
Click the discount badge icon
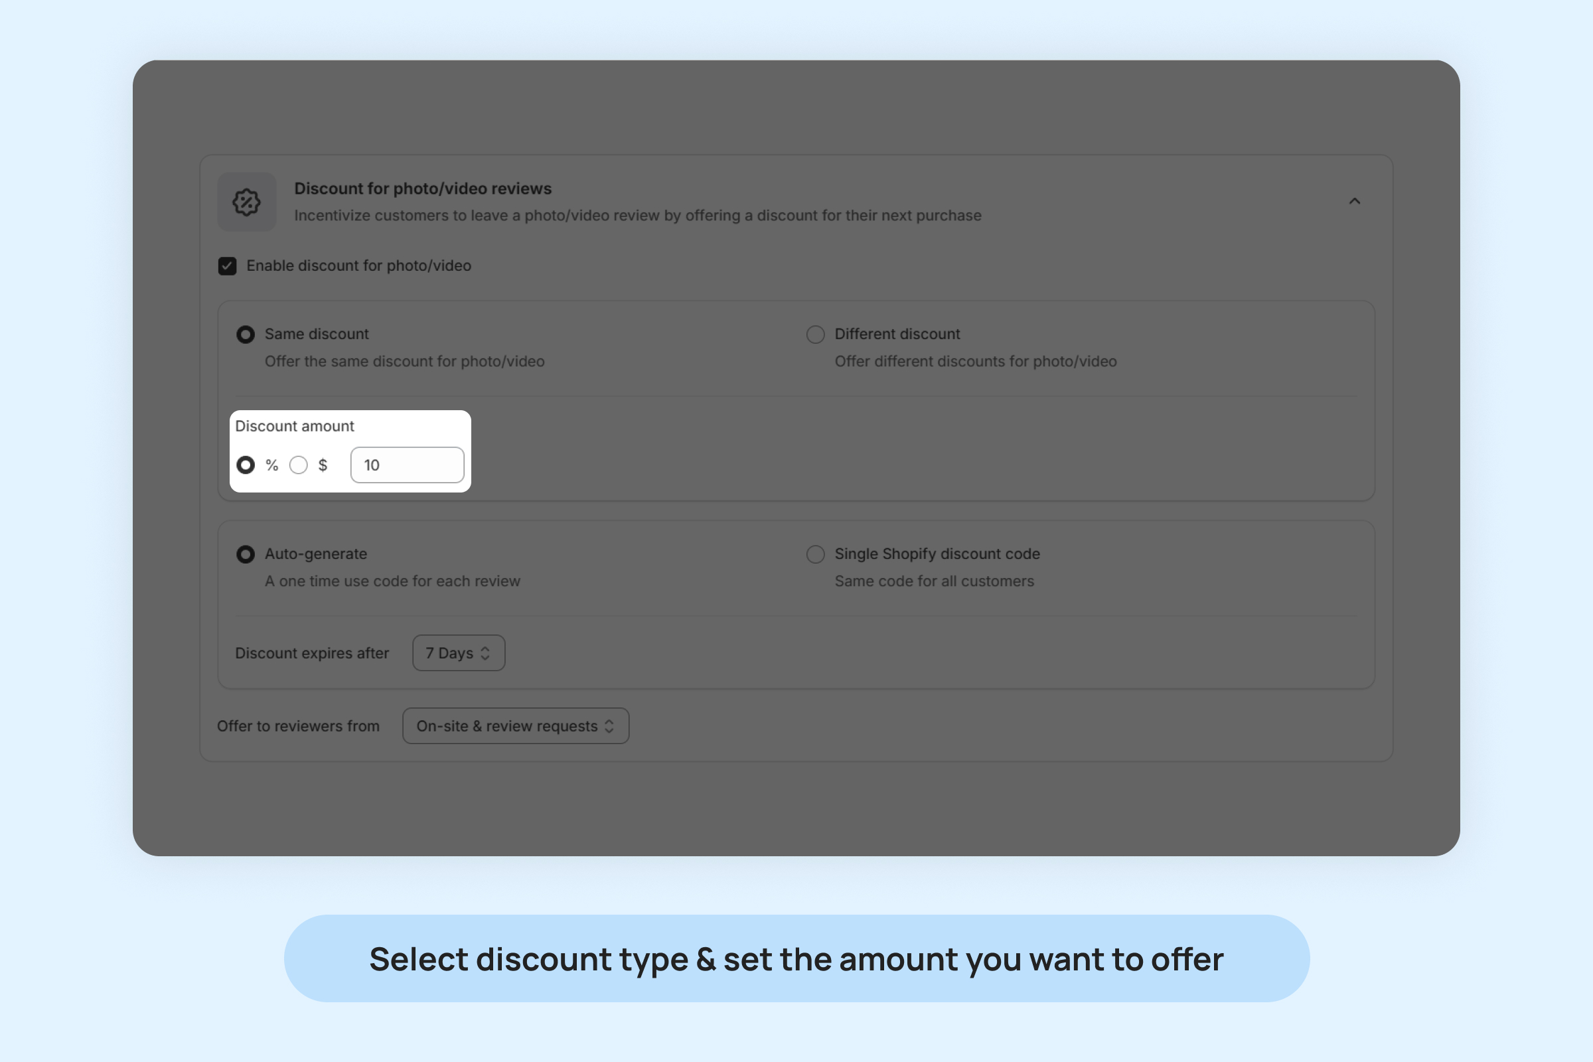(x=246, y=202)
